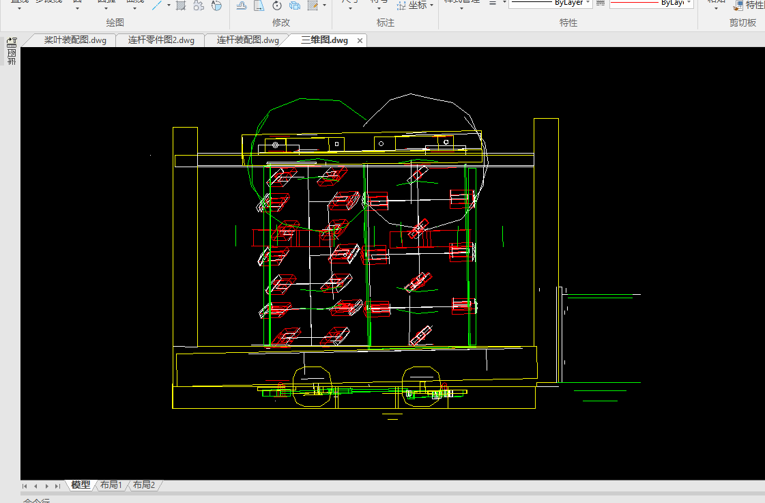Image resolution: width=765 pixels, height=503 pixels.
Task: Open the red ByLayer color line dropdown
Action: point(689,3)
